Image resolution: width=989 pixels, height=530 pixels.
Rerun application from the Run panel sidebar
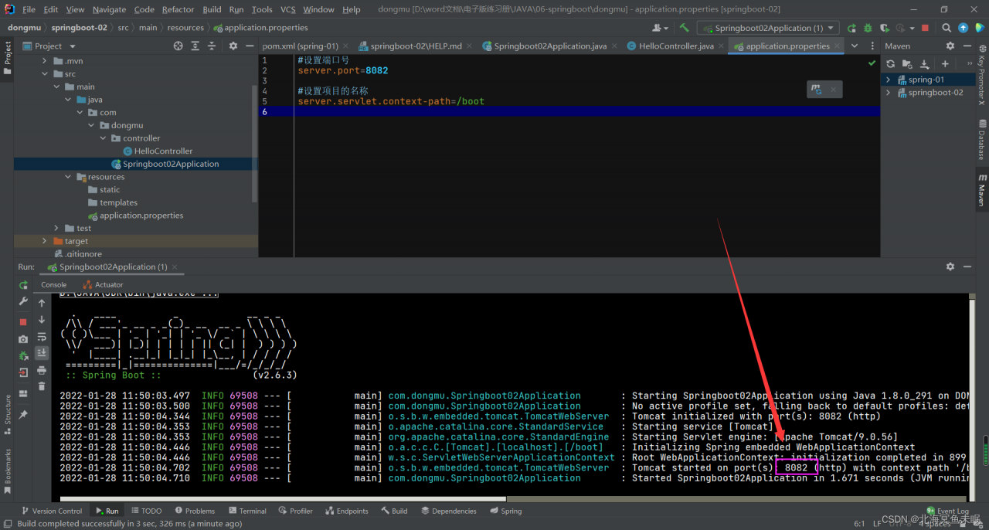[23, 285]
